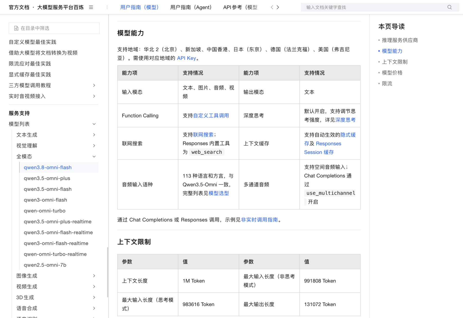
Task: Jump to 推理服务供应商 section
Action: pyautogui.click(x=400, y=40)
